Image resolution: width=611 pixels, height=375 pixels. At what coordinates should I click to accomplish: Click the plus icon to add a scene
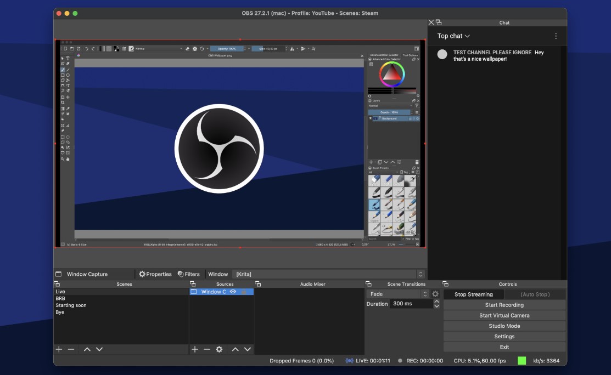(x=58, y=349)
